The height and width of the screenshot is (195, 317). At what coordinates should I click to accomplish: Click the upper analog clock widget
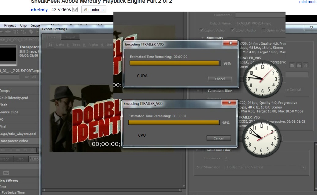click(262, 79)
